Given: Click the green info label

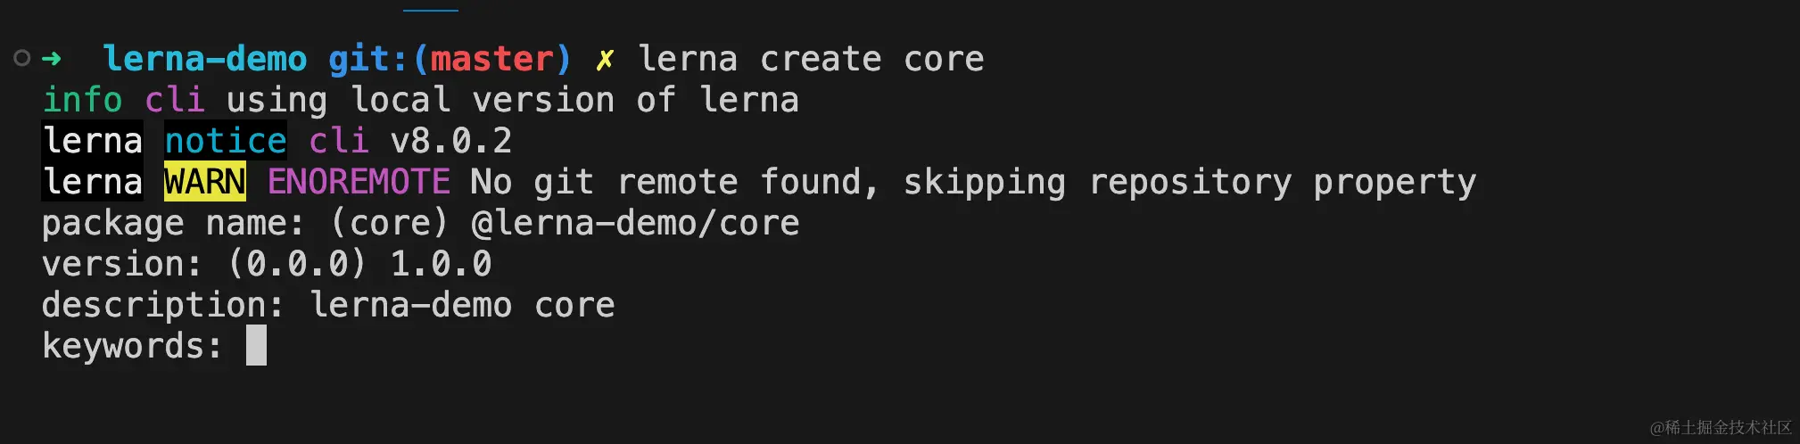Looking at the screenshot, I should pyautogui.click(x=82, y=100).
